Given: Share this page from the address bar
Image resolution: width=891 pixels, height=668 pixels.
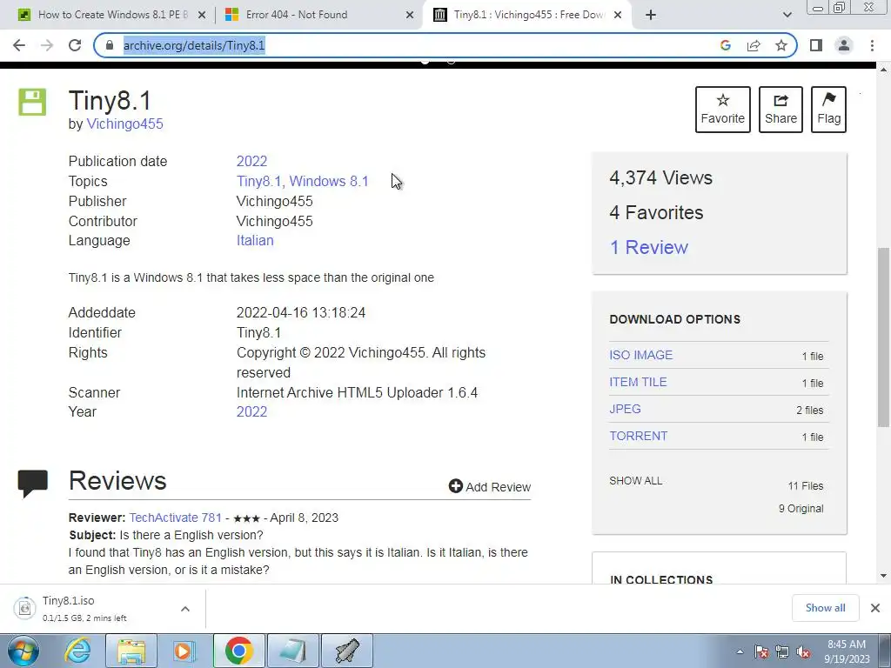Looking at the screenshot, I should [x=754, y=45].
